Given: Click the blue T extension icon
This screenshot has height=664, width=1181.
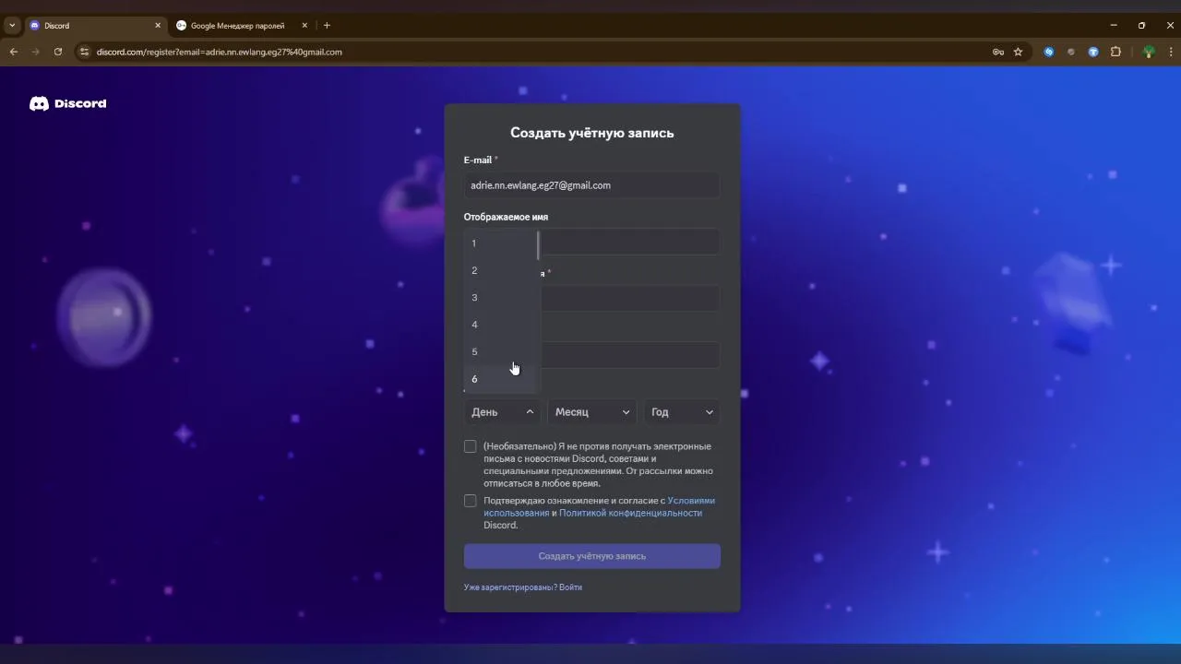Looking at the screenshot, I should click(x=1093, y=52).
